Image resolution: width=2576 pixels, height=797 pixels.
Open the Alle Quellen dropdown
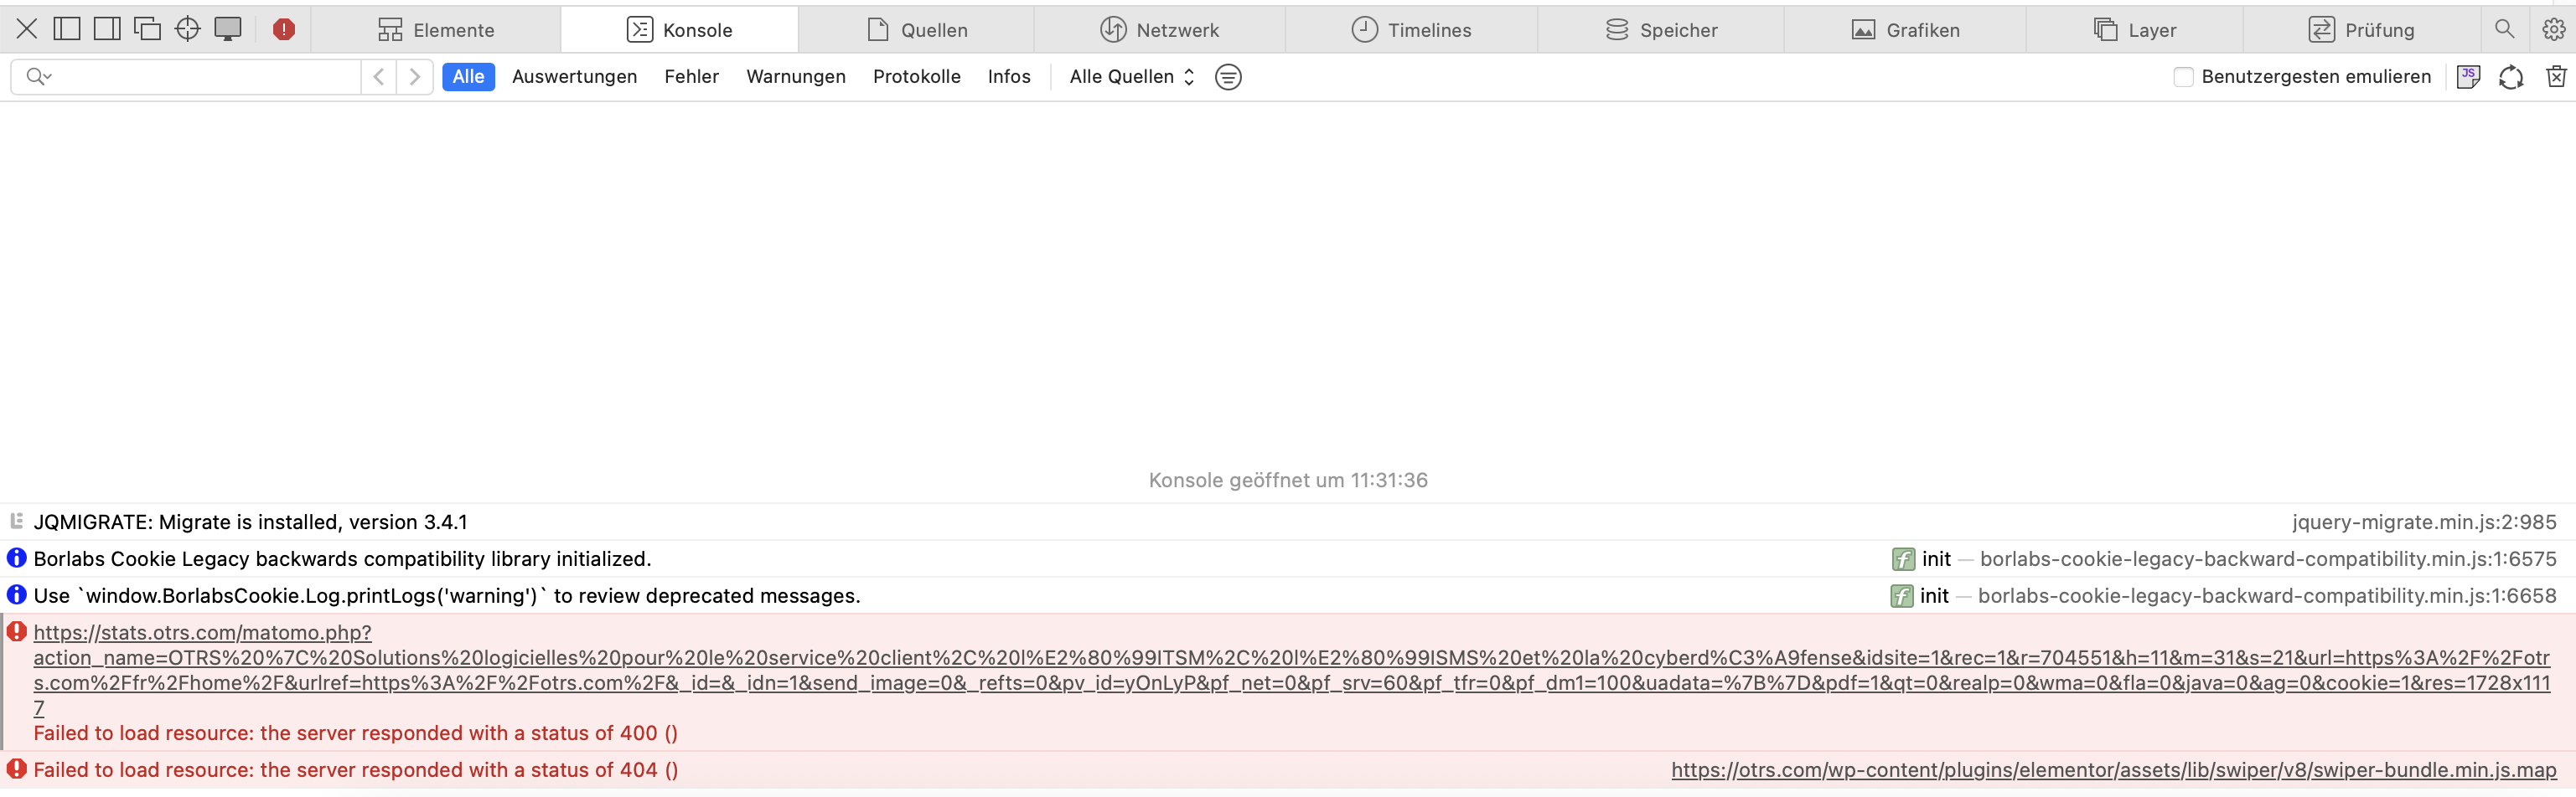[1131, 77]
